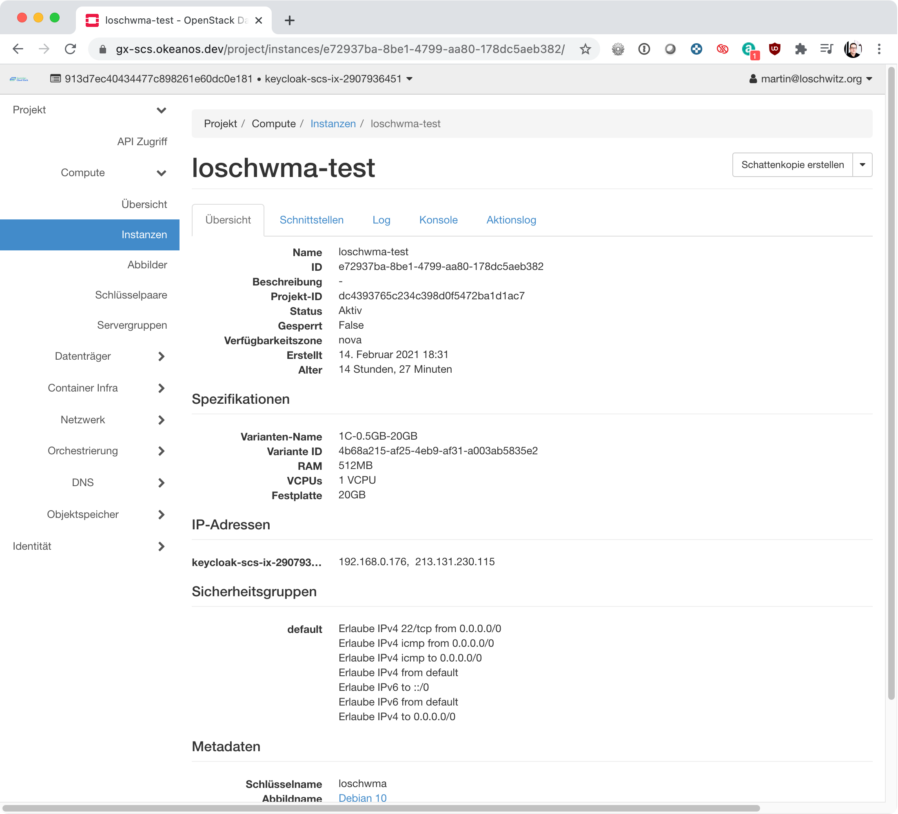Open the Extensions puzzle-piece icon
The height and width of the screenshot is (814, 898).
[800, 49]
